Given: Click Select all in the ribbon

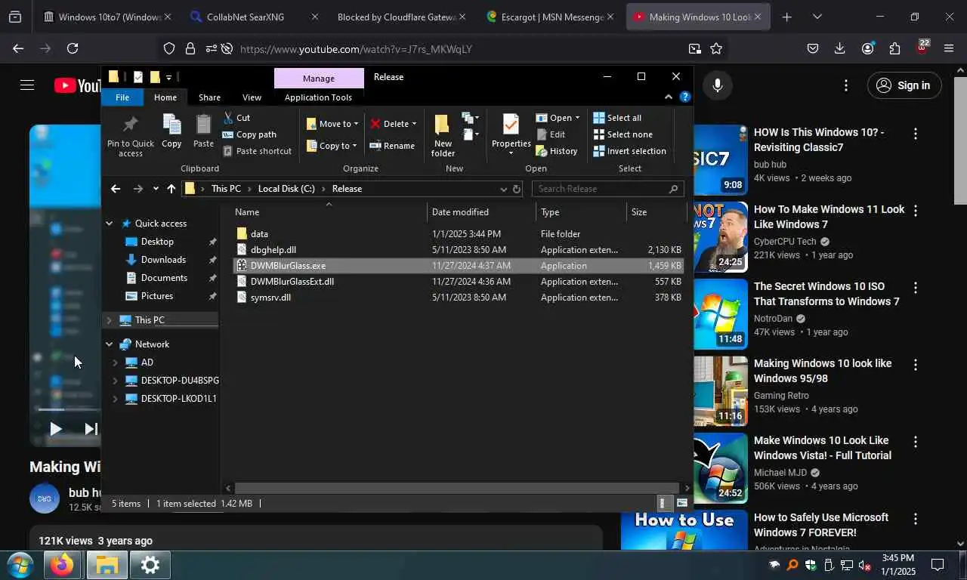Looking at the screenshot, I should (617, 118).
